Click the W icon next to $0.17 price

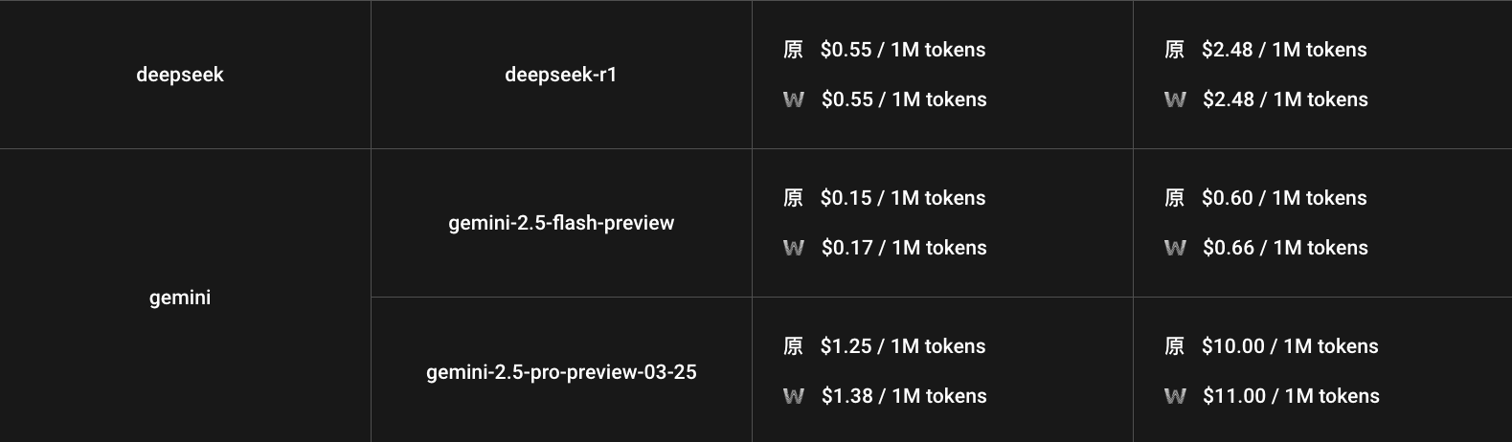[x=793, y=248]
